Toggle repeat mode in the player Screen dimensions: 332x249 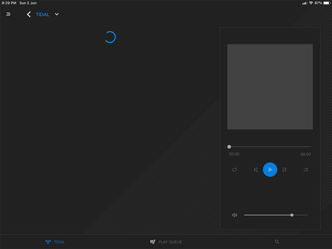coord(234,170)
